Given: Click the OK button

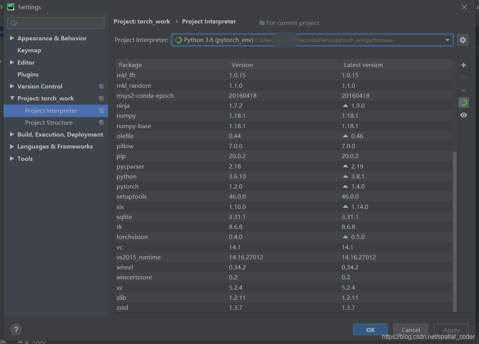Looking at the screenshot, I should [x=371, y=330].
